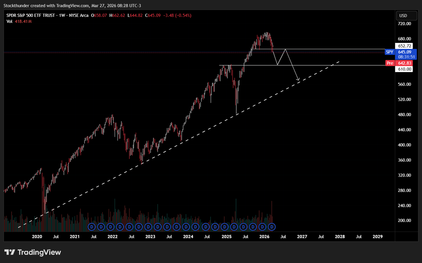Click the 360.00 price axis label

click(x=404, y=160)
